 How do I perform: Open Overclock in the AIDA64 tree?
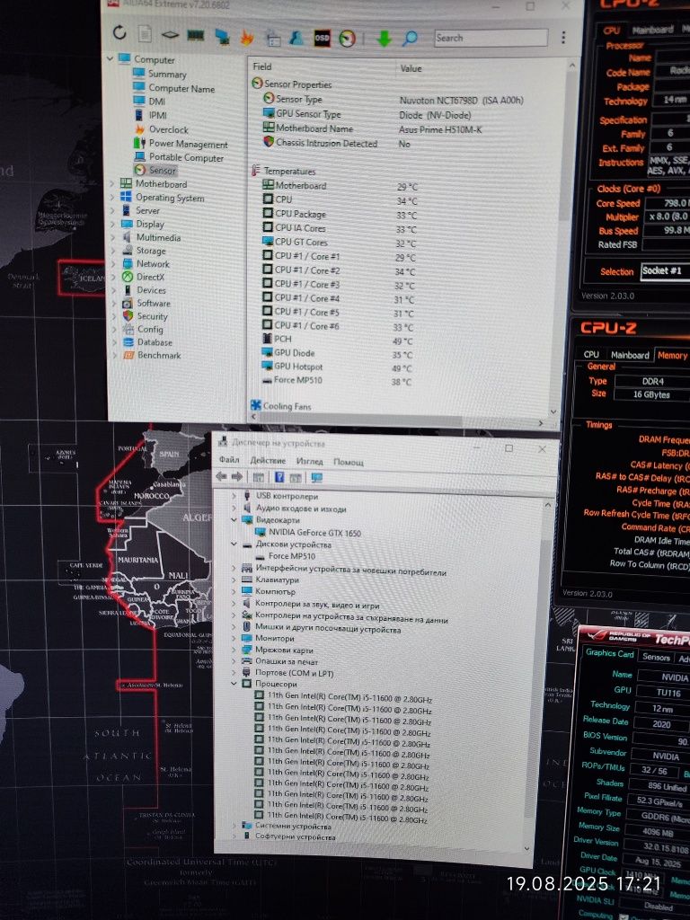click(x=168, y=129)
